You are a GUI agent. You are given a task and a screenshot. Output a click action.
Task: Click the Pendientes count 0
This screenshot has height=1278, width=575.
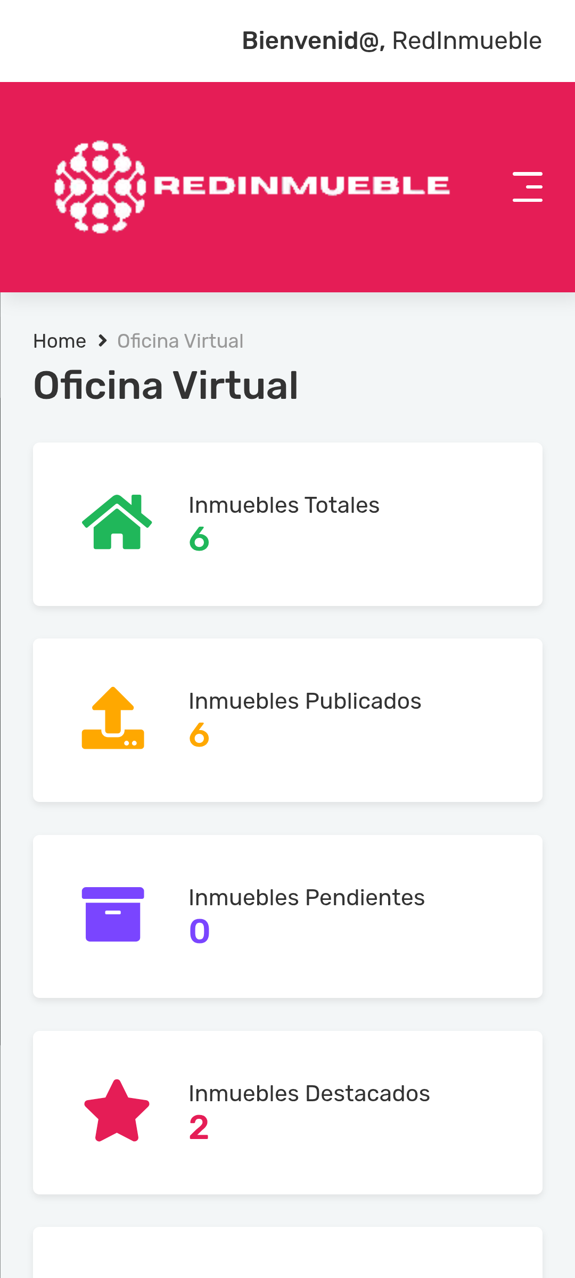click(199, 931)
